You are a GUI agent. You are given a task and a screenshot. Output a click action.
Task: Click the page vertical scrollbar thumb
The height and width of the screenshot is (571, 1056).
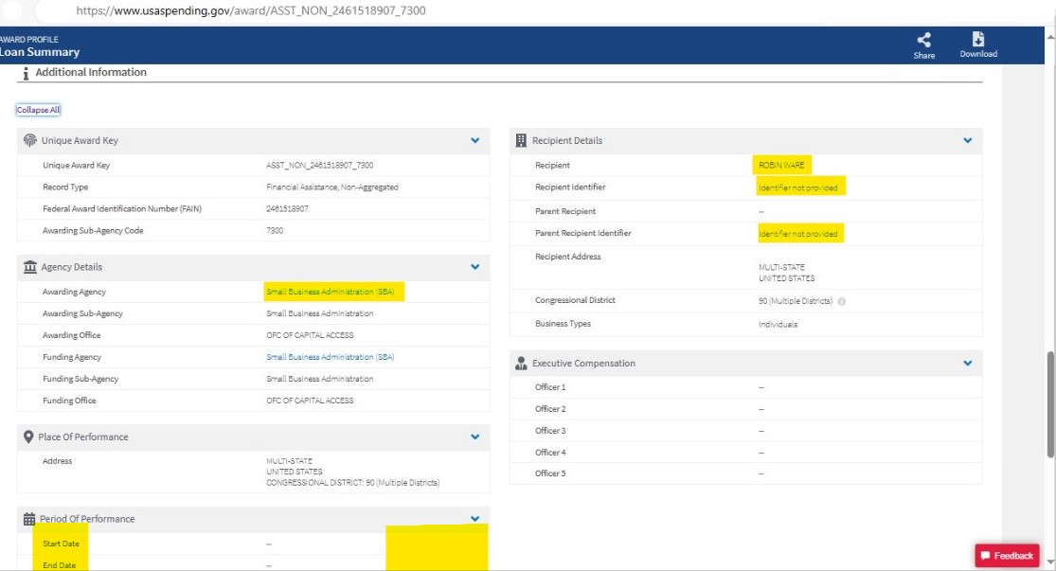click(x=1050, y=404)
